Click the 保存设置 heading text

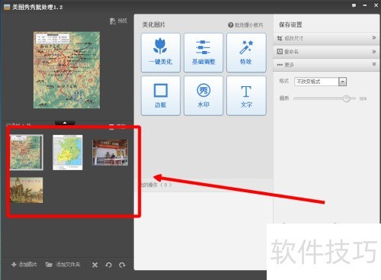pyautogui.click(x=290, y=24)
